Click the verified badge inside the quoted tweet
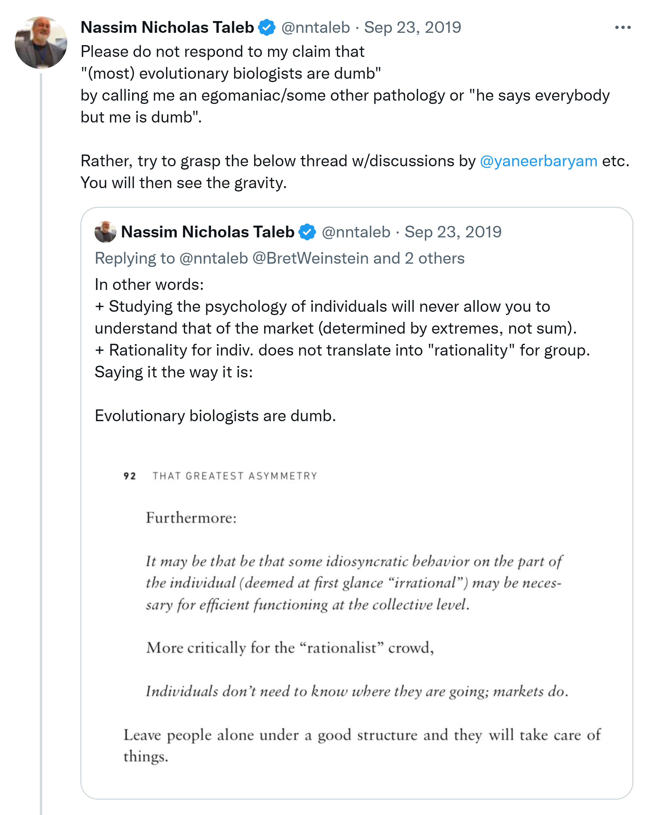 pos(307,232)
